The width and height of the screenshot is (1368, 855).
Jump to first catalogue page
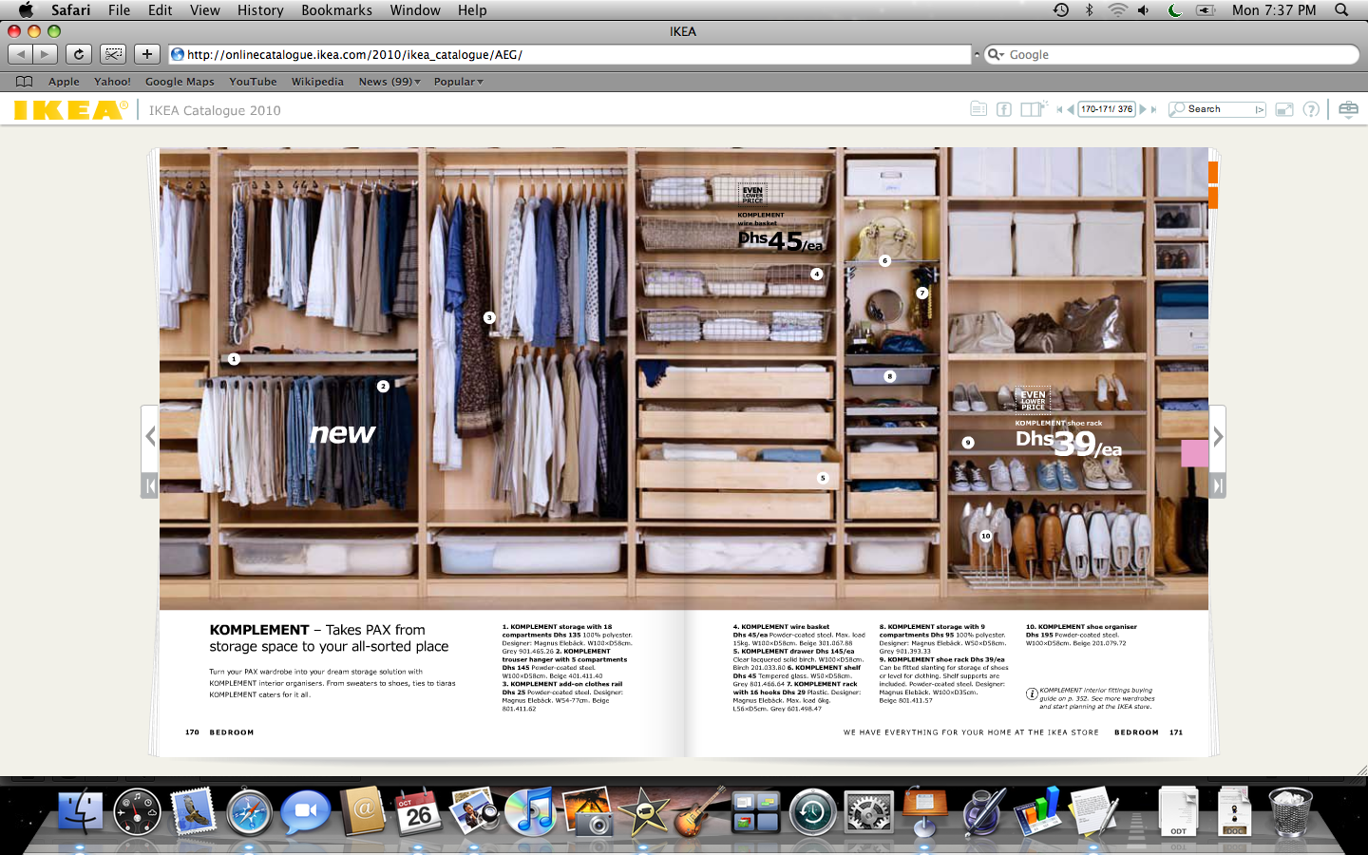[1059, 109]
